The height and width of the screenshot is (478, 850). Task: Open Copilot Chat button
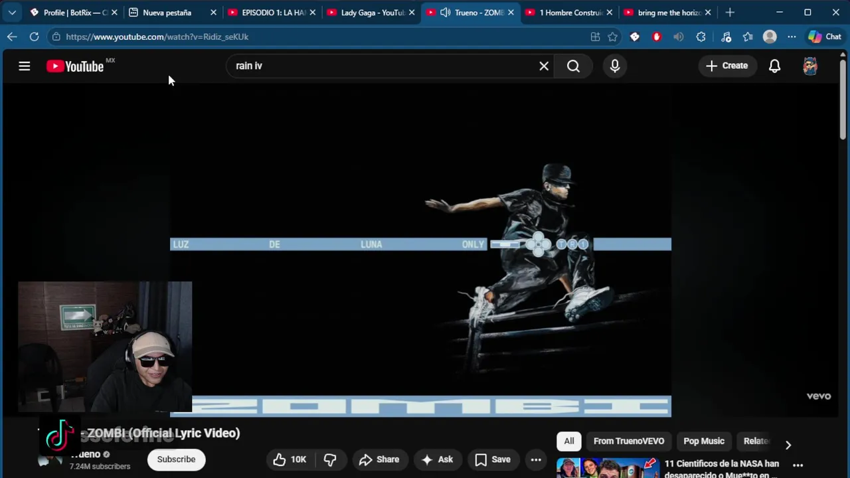tap(824, 37)
